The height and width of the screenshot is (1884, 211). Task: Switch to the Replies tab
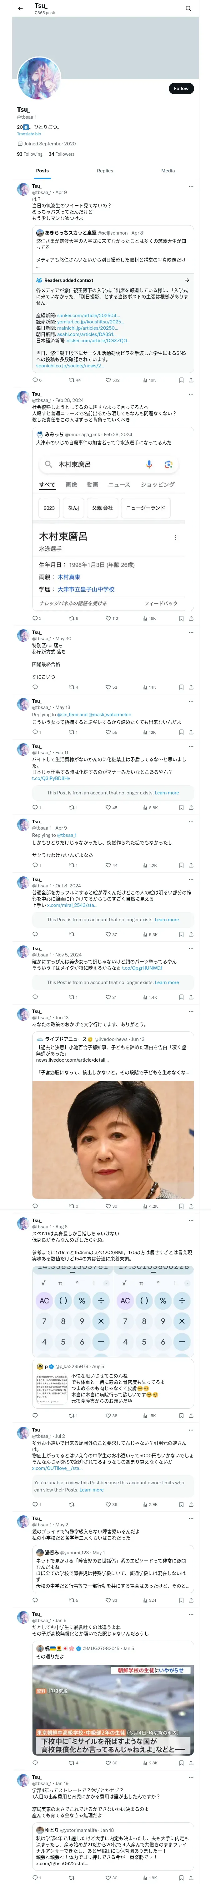[x=105, y=171]
